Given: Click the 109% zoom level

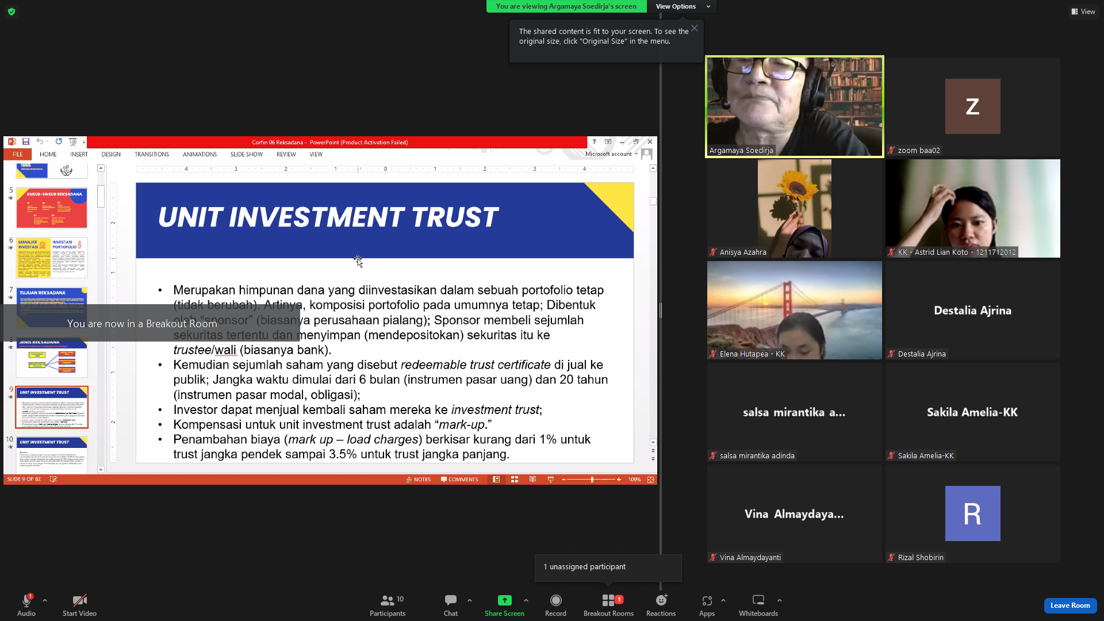Looking at the screenshot, I should (634, 480).
